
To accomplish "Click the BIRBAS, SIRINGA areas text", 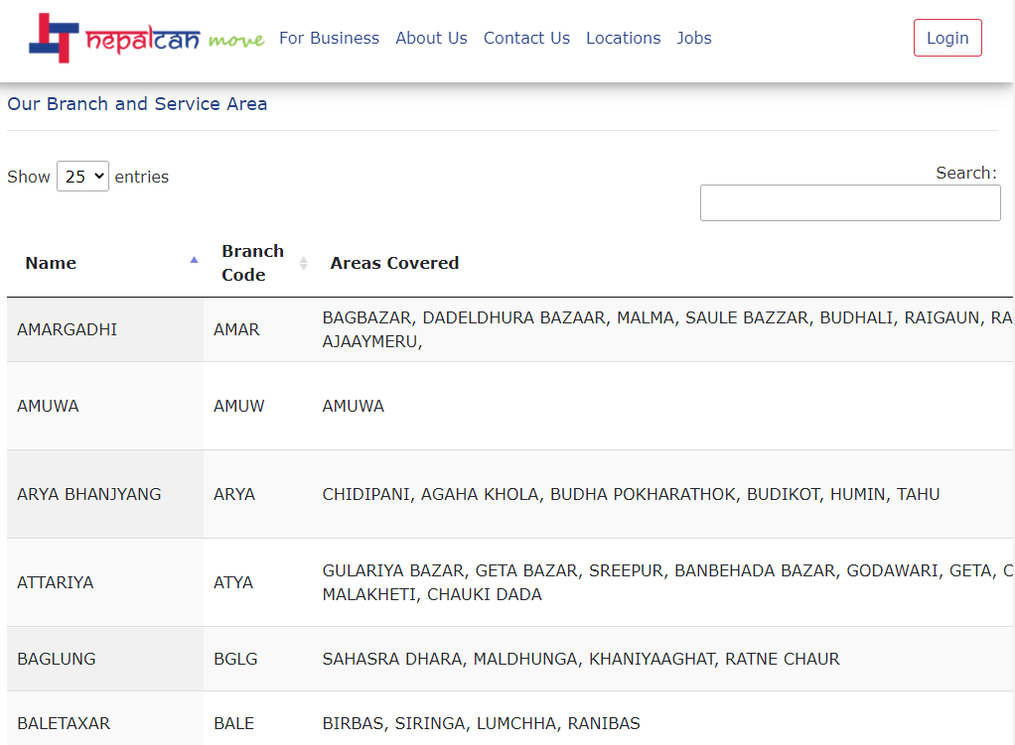I will [x=481, y=723].
